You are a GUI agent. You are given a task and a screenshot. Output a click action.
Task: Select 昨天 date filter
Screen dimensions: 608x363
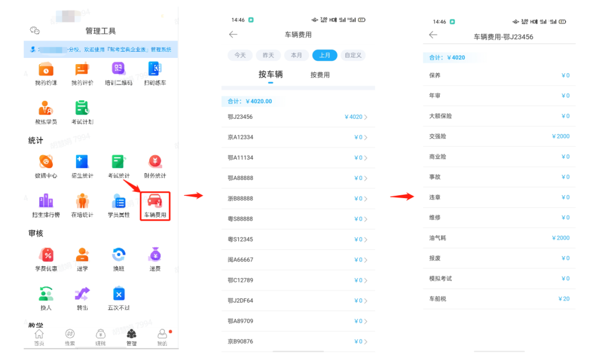pyautogui.click(x=269, y=55)
